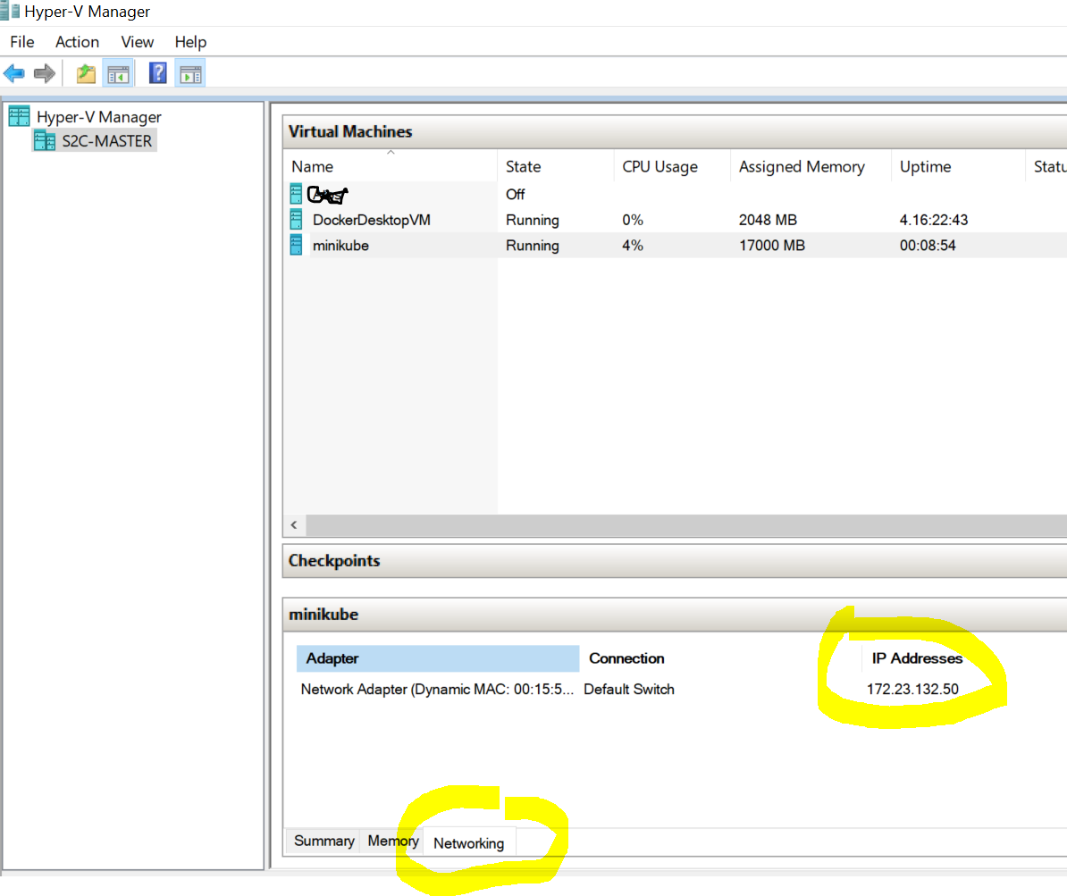Sort by CPU Usage column header
1067x896 pixels.
click(672, 167)
